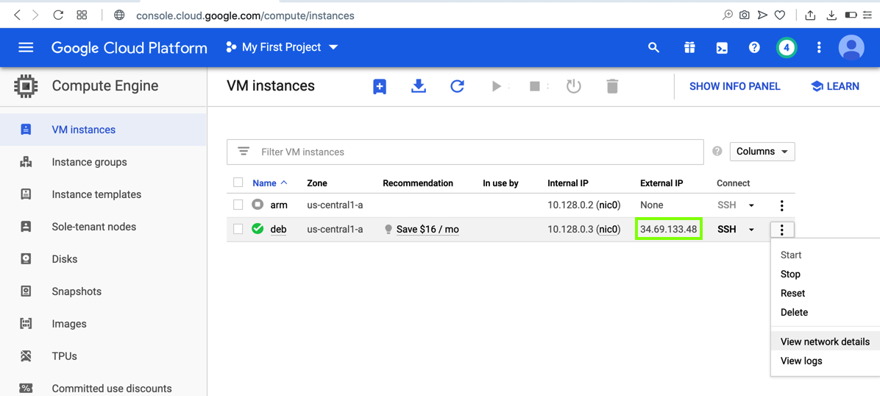Viewport: 880px width, 396px height.
Task: Open the Columns dropdown
Action: [x=762, y=152]
